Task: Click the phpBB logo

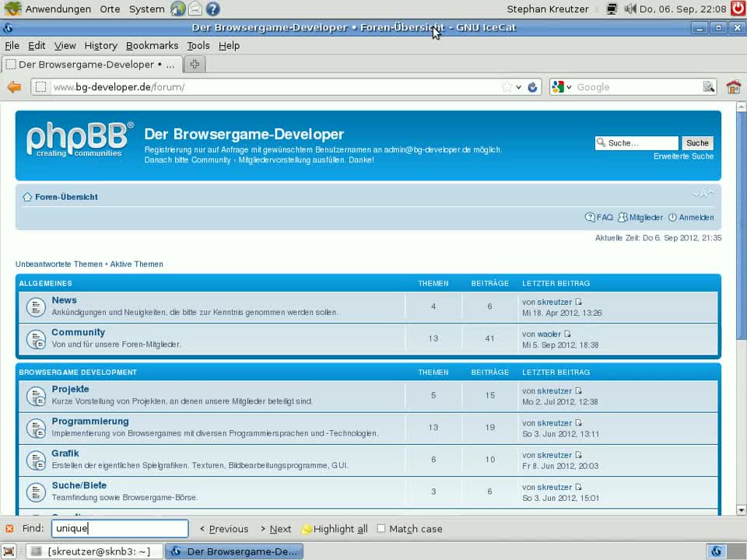Action: [79, 139]
